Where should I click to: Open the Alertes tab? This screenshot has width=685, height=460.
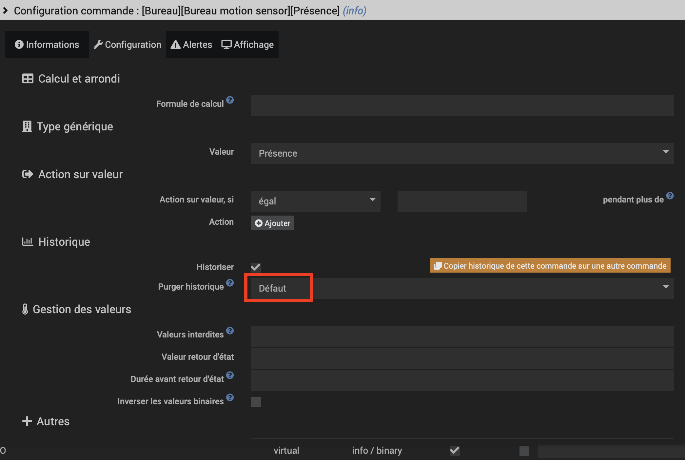click(191, 45)
